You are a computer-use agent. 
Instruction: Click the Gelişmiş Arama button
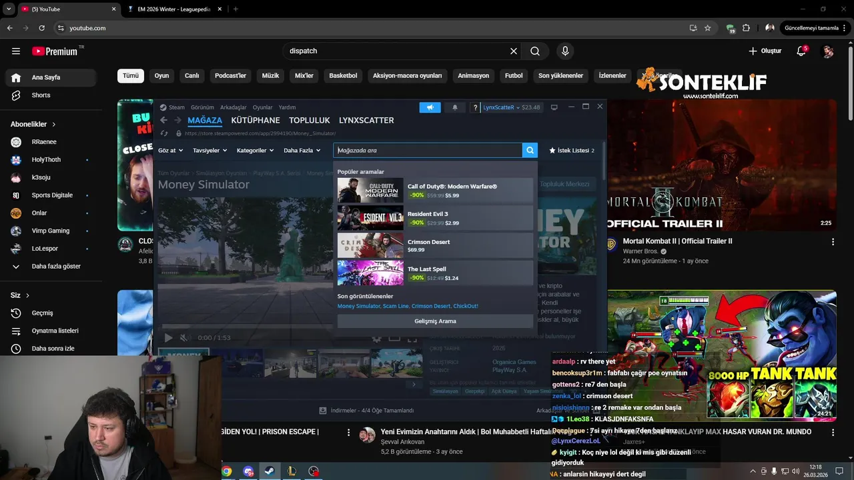click(x=435, y=321)
